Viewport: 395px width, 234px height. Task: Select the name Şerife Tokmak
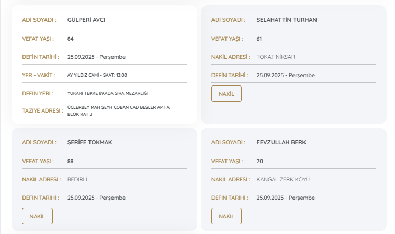89,143
